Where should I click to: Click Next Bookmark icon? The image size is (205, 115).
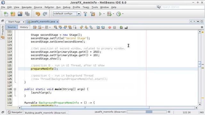click(86, 27)
